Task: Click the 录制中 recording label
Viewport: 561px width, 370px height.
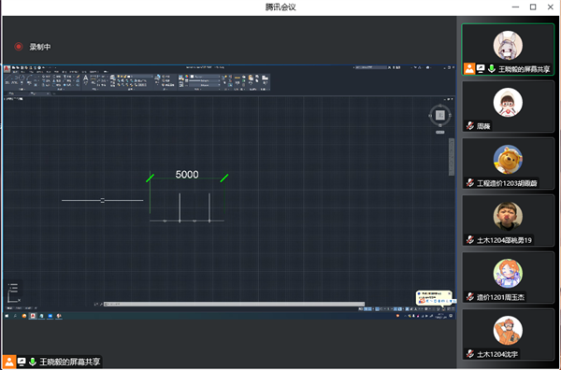Action: pos(40,47)
